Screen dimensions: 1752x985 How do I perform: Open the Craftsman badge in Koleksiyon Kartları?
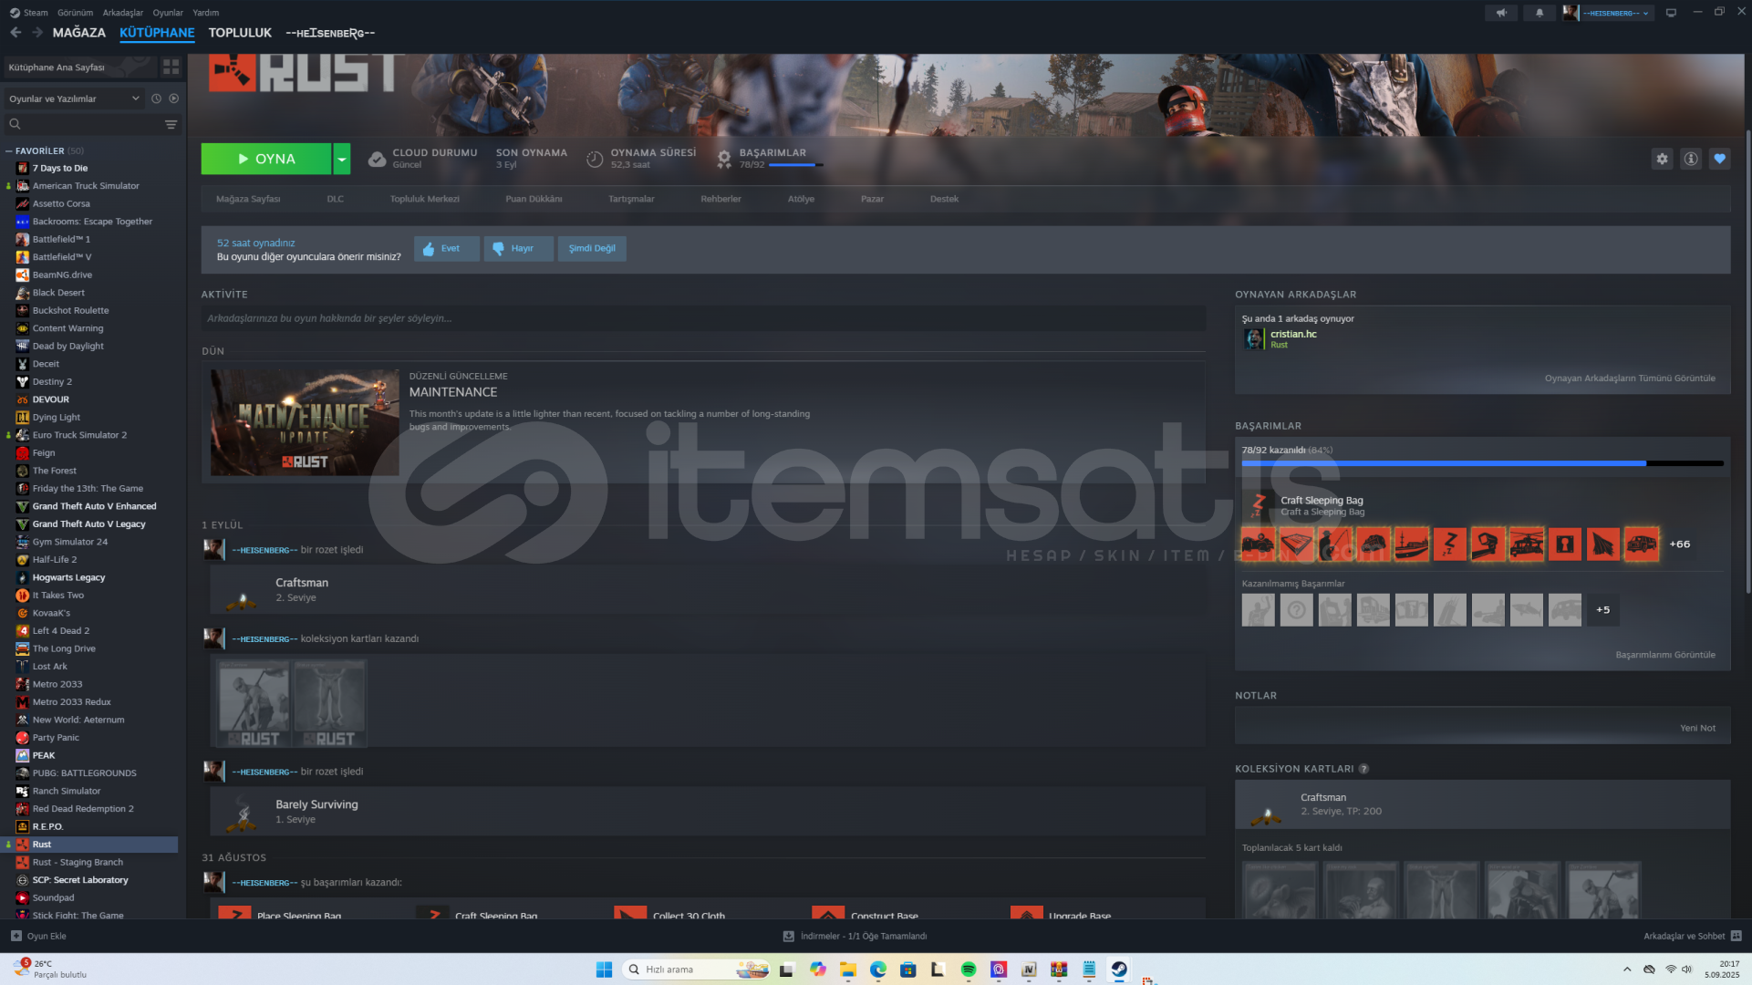[x=1482, y=805]
